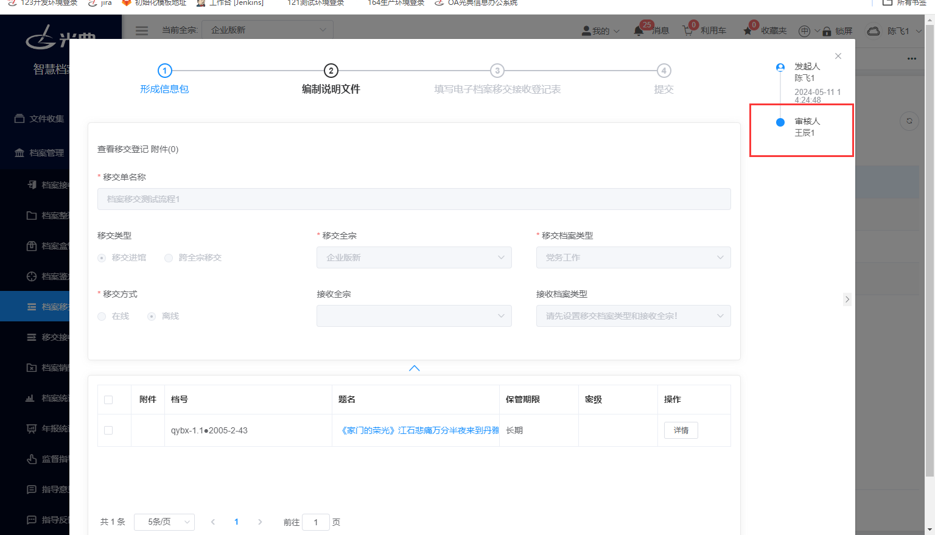Screen dimensions: 935x535
Task: Go to step 4 提交
Action: (x=664, y=80)
